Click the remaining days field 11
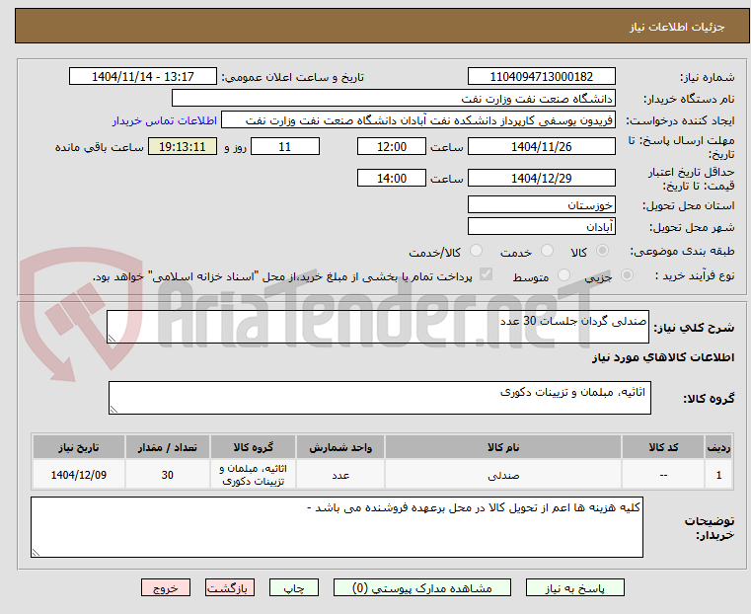Image resolution: width=751 pixels, height=614 pixels. tap(285, 146)
